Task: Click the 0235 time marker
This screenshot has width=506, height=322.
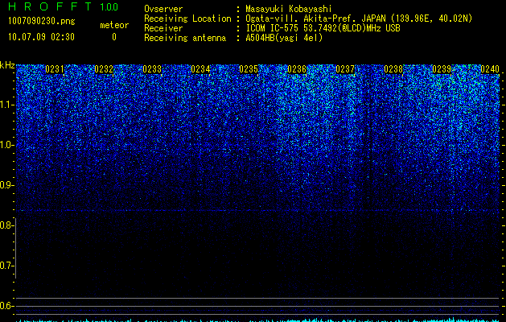Action: (x=249, y=69)
